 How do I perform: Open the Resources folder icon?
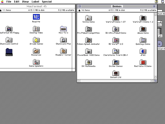(x=36, y=51)
